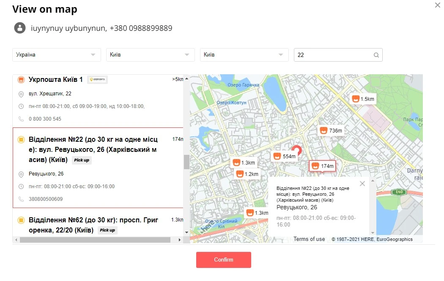Click Pick up tag on Відділення №22
Viewport: 444px width, 281px height.
click(x=82, y=160)
